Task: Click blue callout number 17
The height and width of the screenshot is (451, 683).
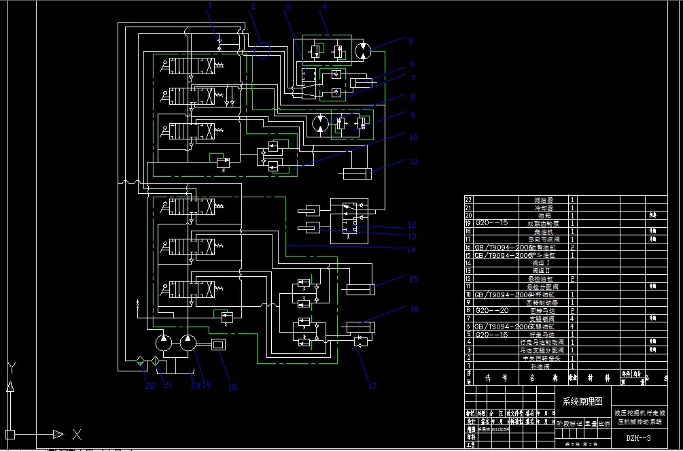Action: pyautogui.click(x=372, y=386)
